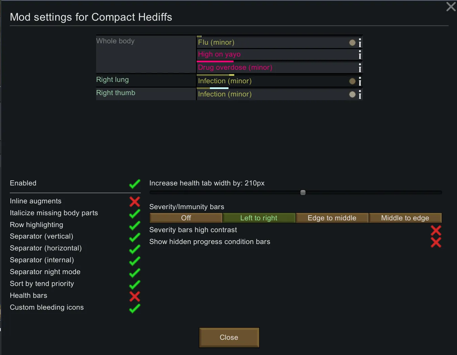The height and width of the screenshot is (355, 457).
Task: Click the tend status dot on Flu row
Action: [x=352, y=43]
